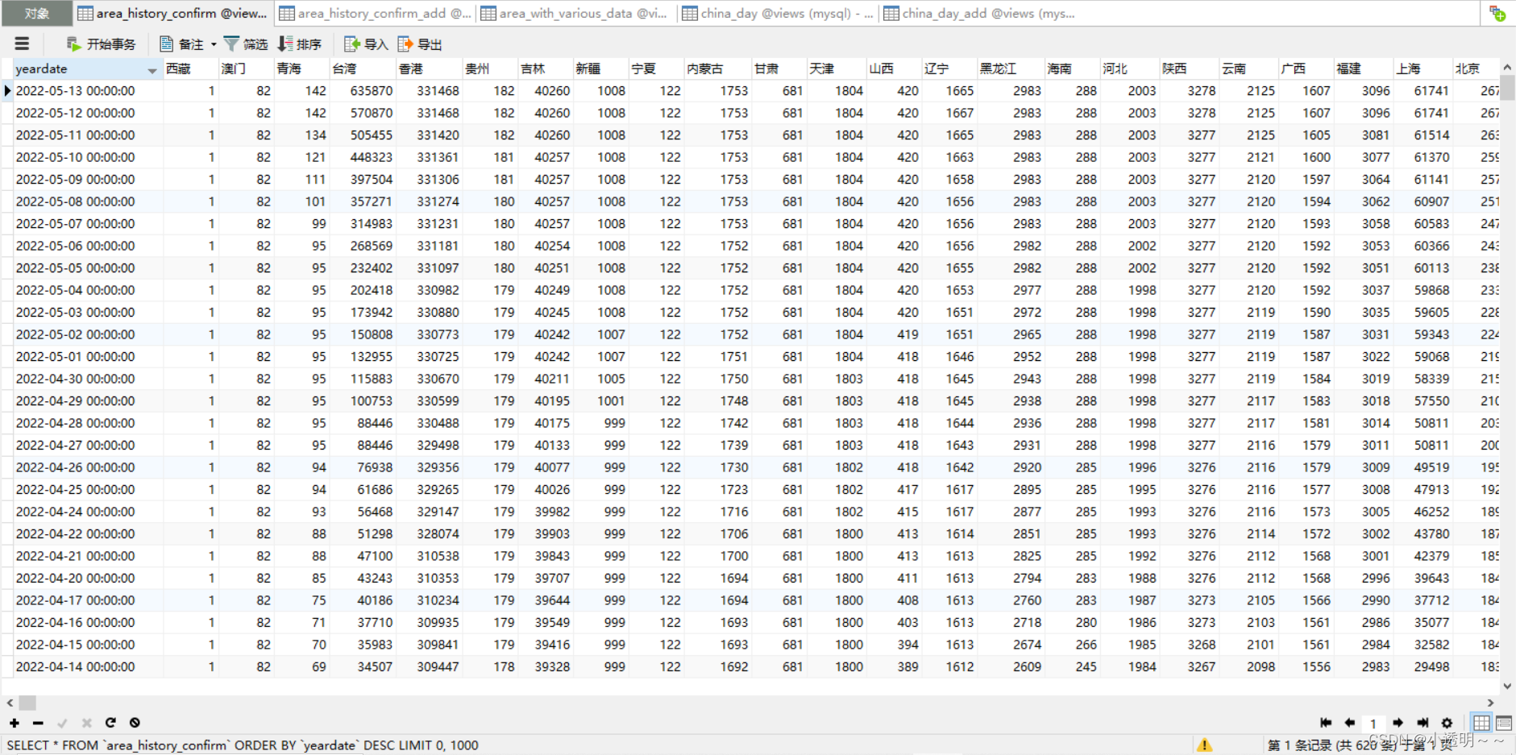Select the 黑龙江 column header

1011,68
